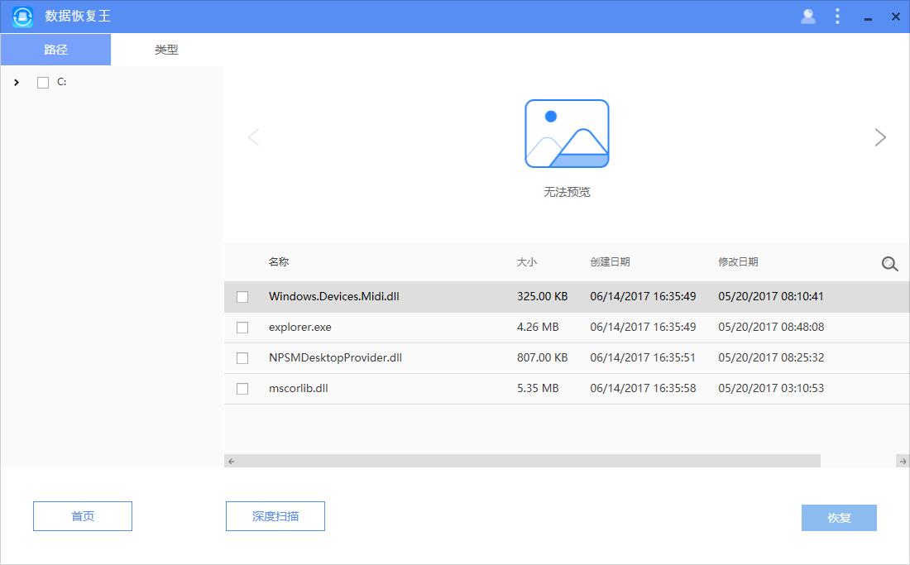The image size is (910, 565).
Task: Start deep scan with 深度扫描 button
Action: pos(275,516)
